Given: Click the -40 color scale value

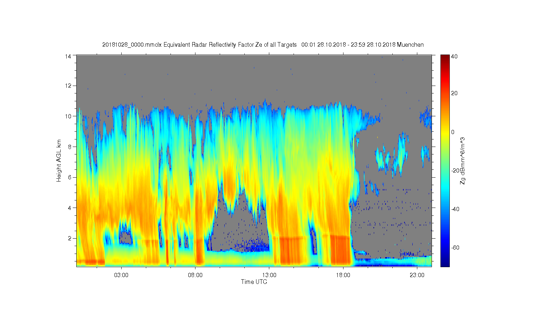Looking at the screenshot, I should (x=455, y=209).
